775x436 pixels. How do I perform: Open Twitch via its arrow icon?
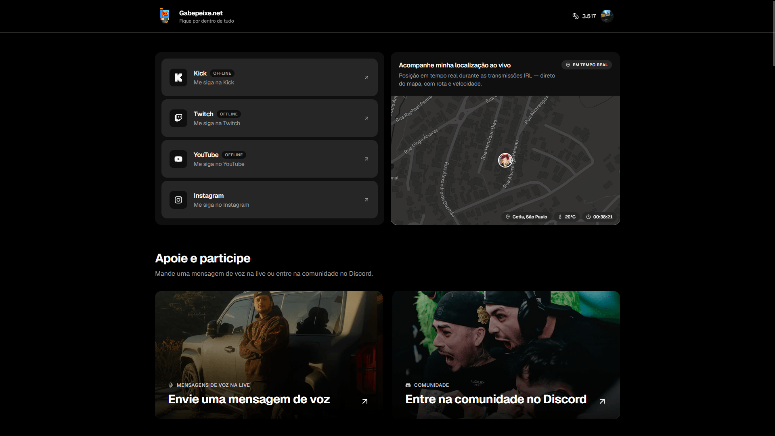tap(367, 118)
